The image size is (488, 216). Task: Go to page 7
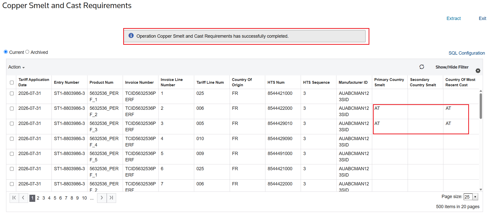point(66,198)
